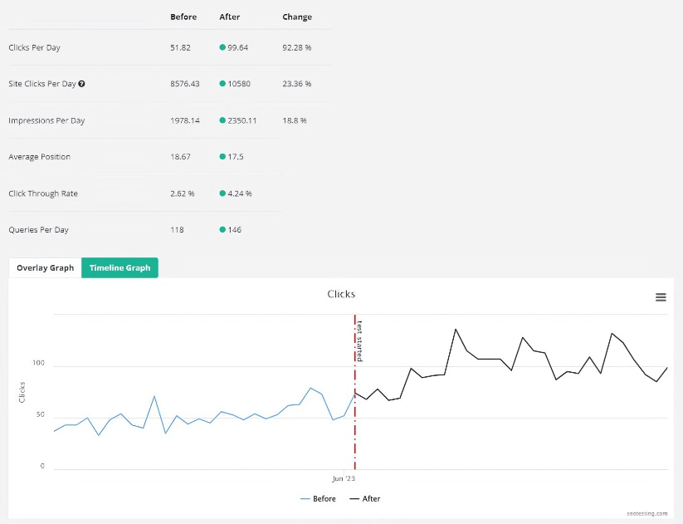Click the 'Clicks' chart title
Image resolution: width=683 pixels, height=524 pixels.
(341, 294)
